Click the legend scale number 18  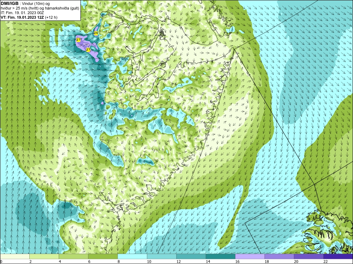point(267,261)
